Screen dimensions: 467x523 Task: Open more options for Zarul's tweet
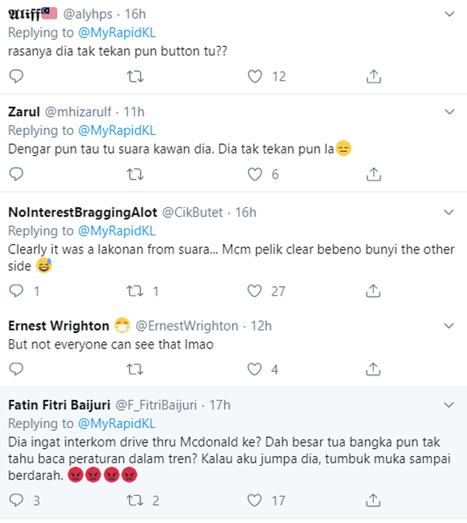point(450,112)
